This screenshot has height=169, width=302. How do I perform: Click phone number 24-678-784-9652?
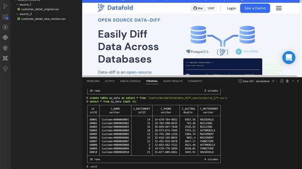[x=166, y=120]
